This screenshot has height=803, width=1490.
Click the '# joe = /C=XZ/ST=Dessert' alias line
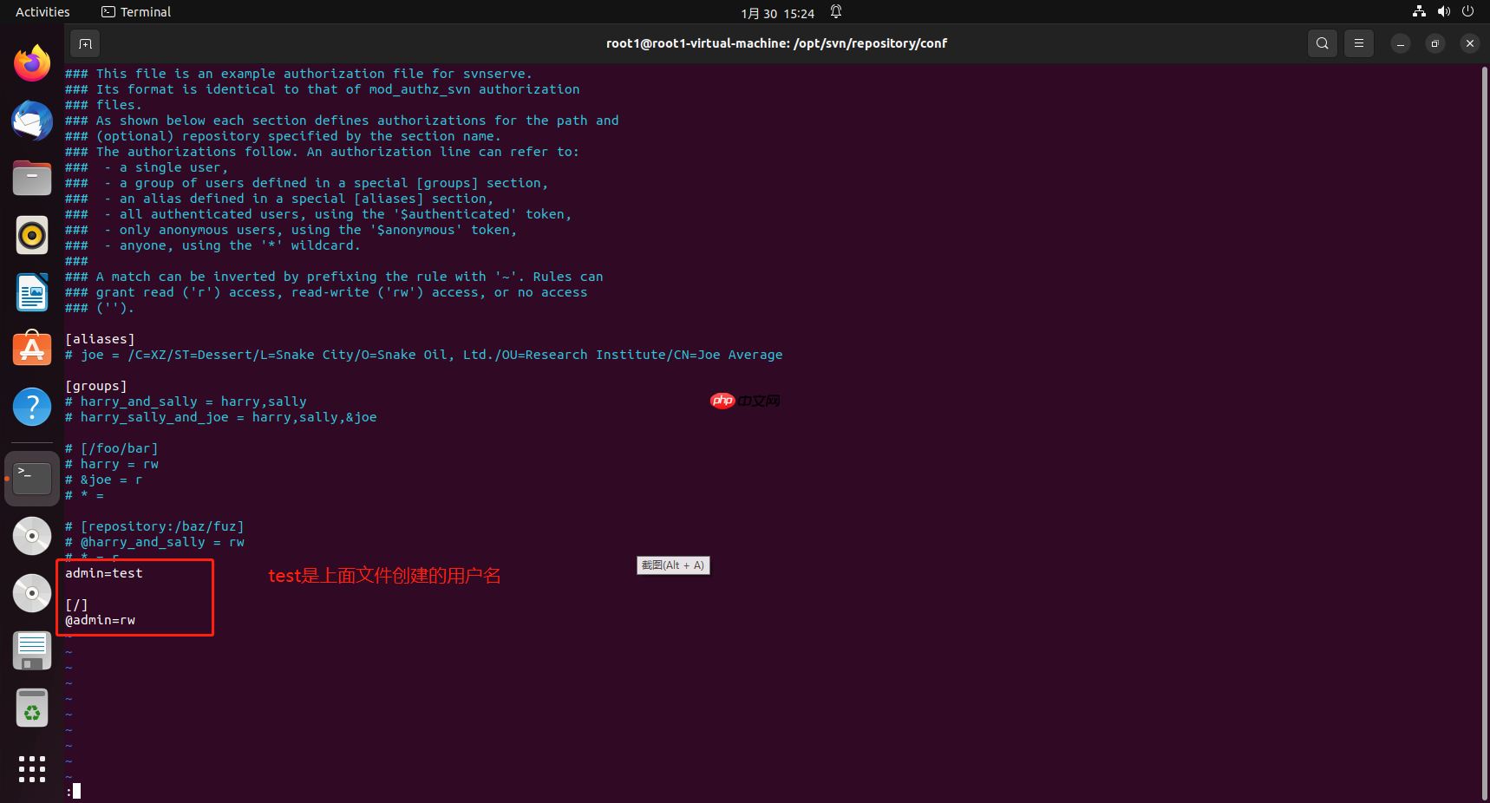click(424, 355)
